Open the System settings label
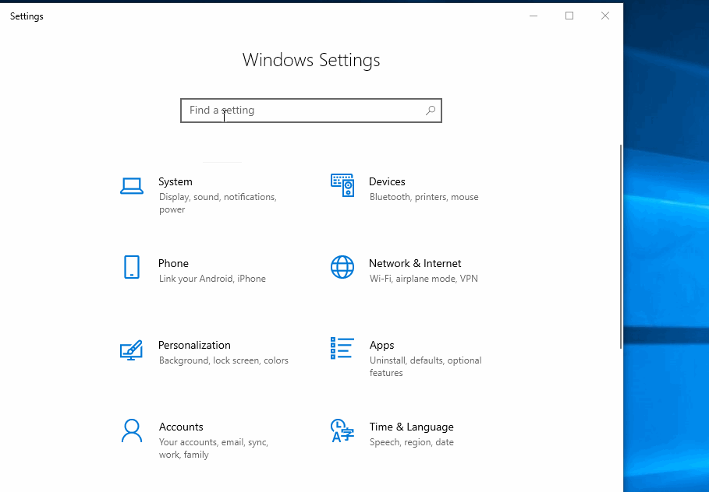 (x=175, y=181)
